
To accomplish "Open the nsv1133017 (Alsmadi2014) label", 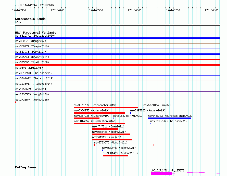I will tap(34, 84).
